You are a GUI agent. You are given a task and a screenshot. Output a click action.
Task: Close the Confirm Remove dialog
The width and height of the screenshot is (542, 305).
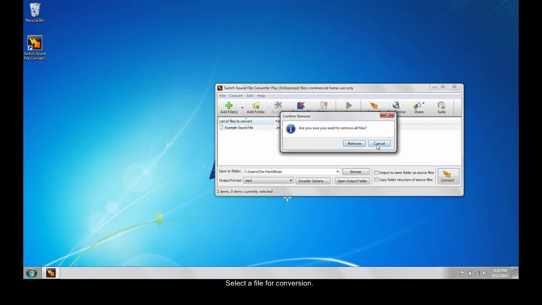click(x=387, y=115)
